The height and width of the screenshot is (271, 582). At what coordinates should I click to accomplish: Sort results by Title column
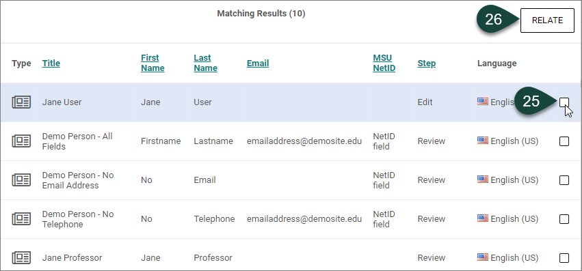[51, 63]
